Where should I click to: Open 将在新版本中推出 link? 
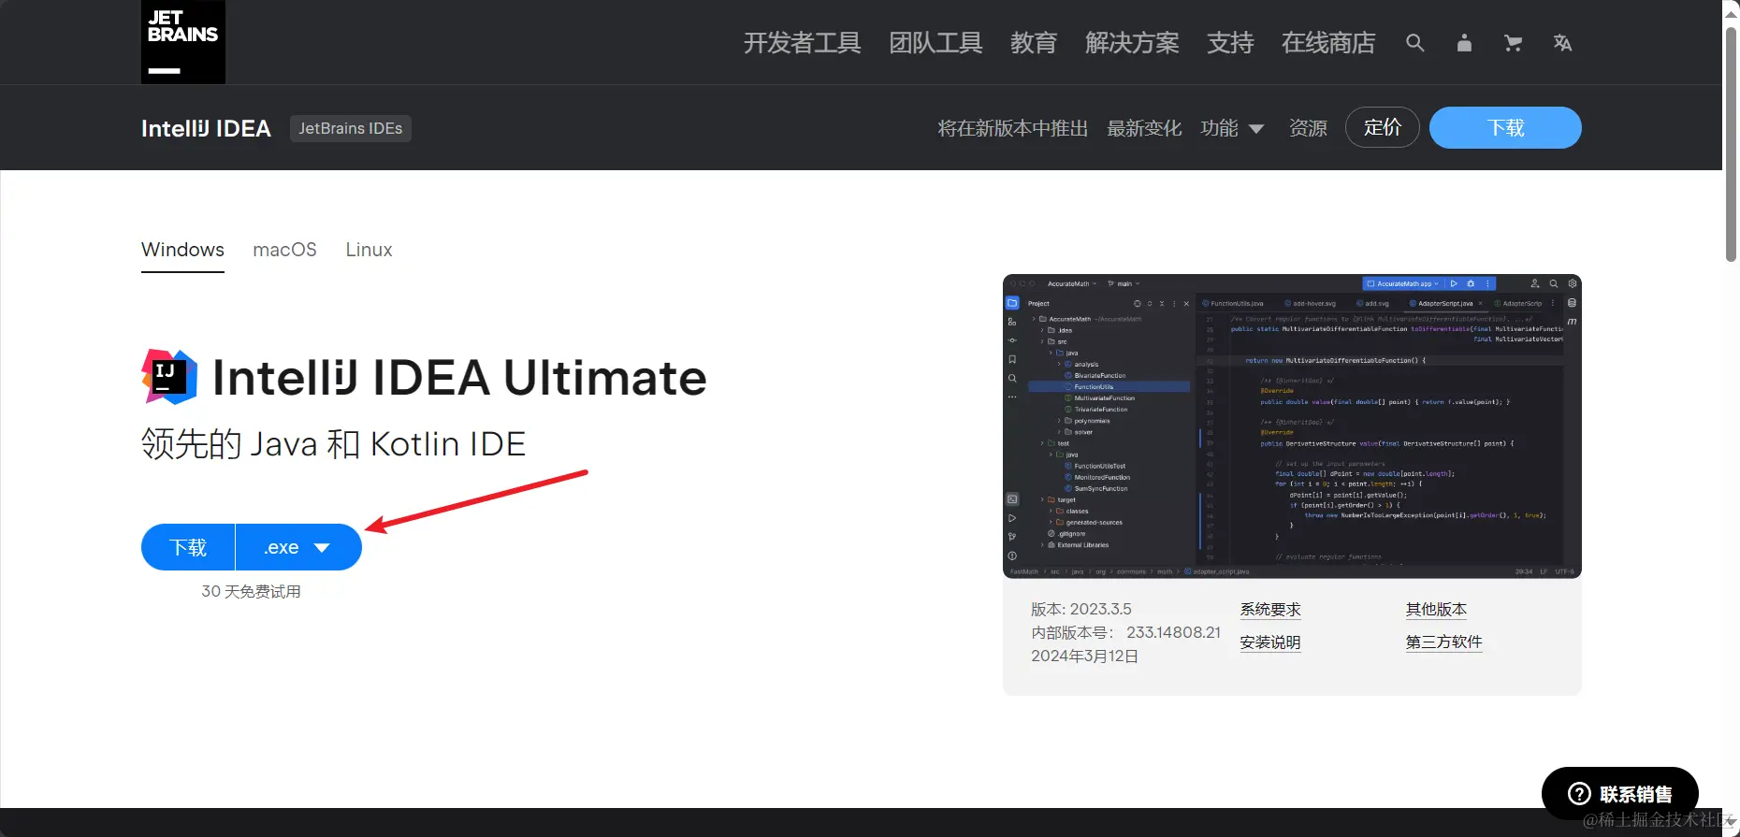click(x=1013, y=128)
